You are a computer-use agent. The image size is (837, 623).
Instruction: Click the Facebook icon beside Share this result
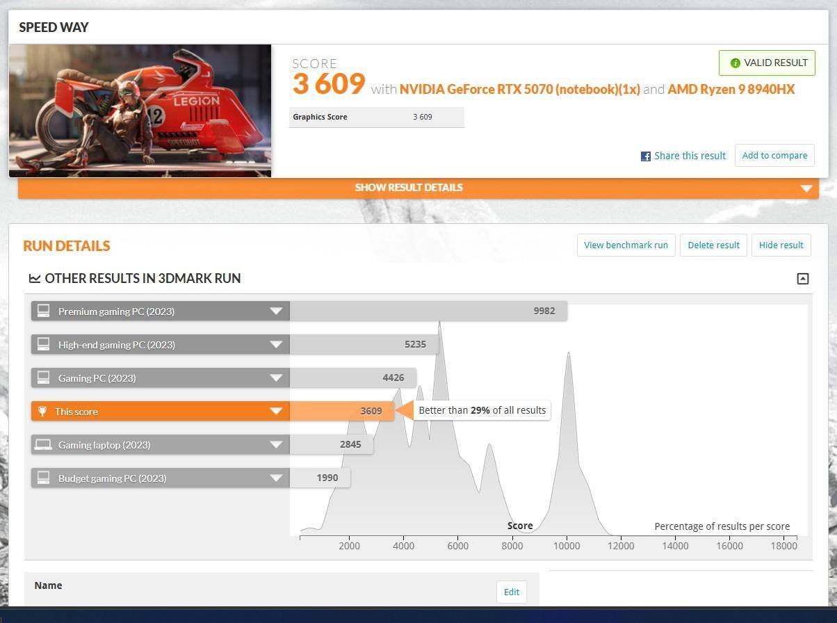tap(645, 156)
